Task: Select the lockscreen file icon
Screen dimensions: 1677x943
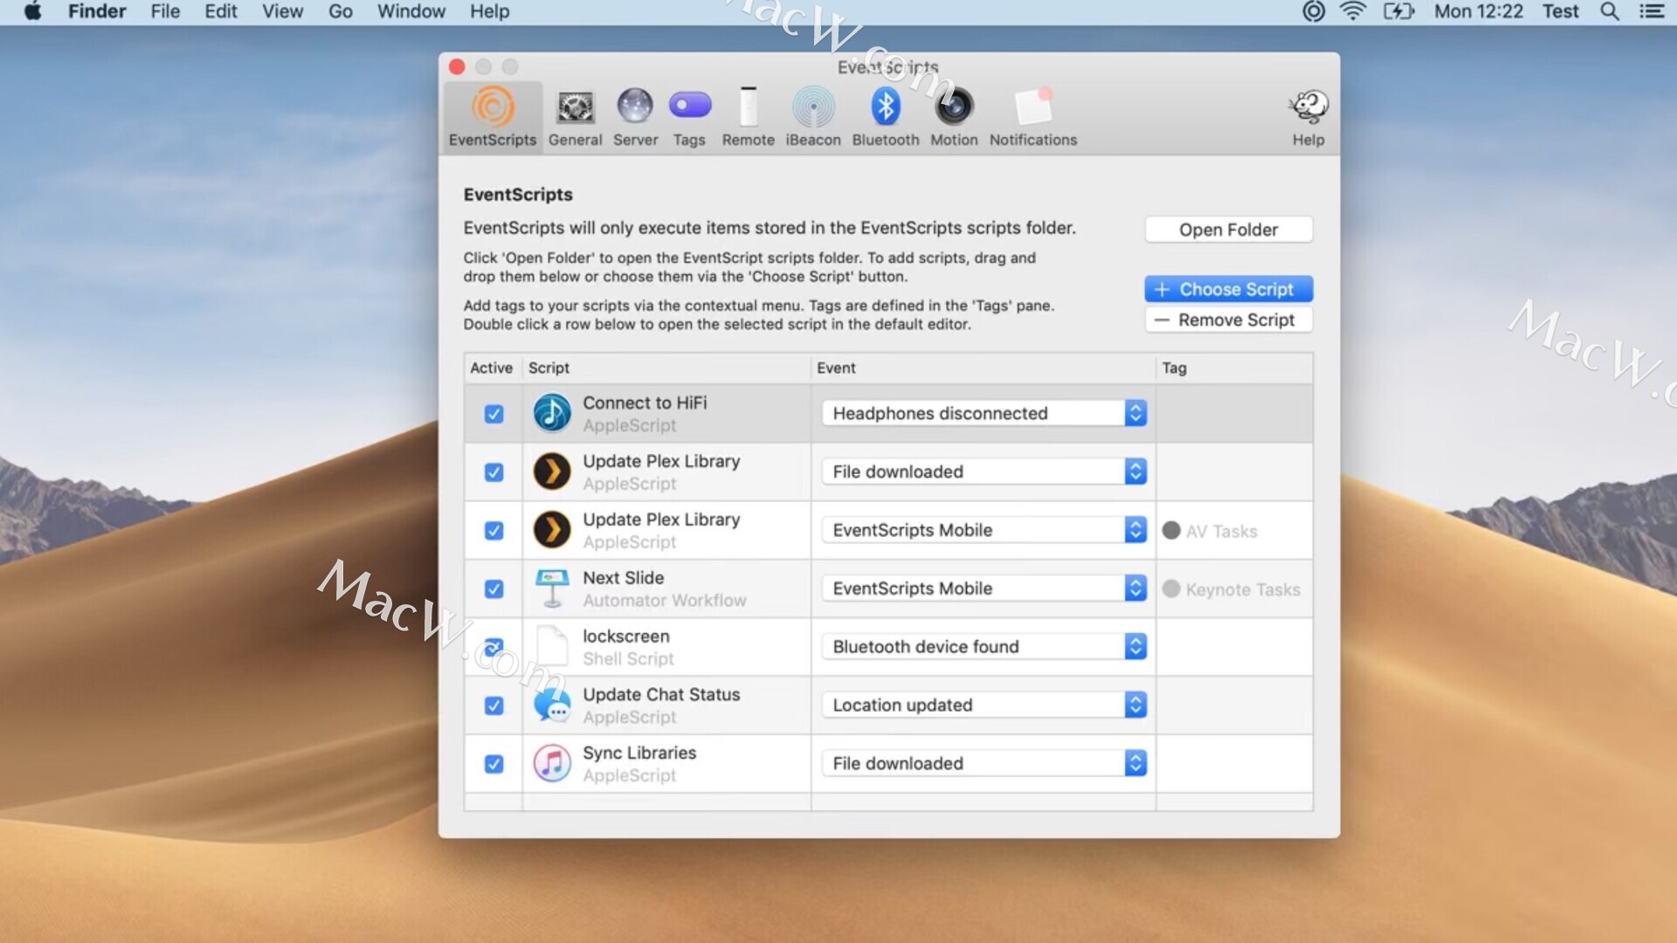Action: tap(552, 647)
